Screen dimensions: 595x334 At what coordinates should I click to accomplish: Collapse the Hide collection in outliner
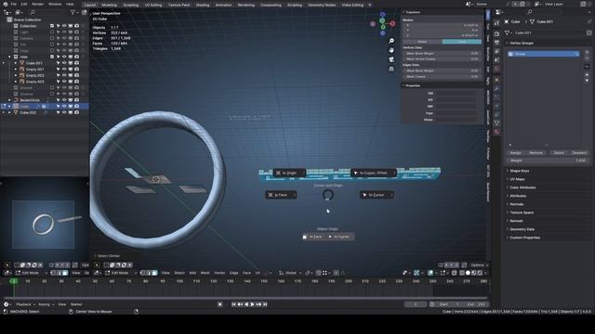point(9,57)
